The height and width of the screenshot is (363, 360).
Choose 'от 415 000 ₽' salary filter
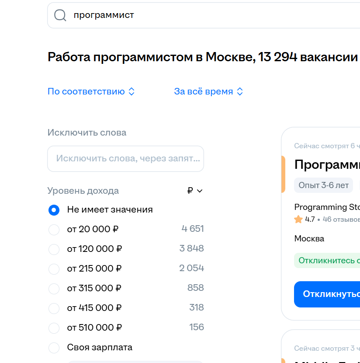click(54, 308)
